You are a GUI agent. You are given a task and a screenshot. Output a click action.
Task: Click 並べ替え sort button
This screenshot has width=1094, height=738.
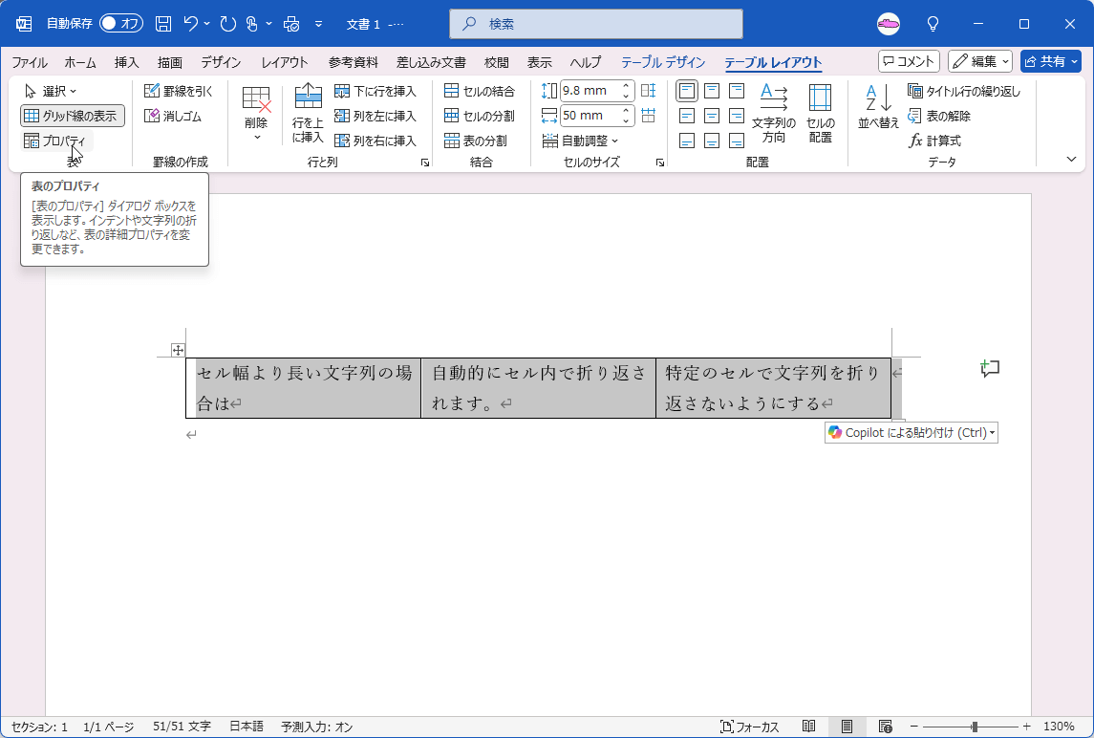tap(878, 106)
